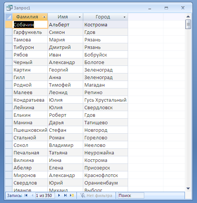The image size is (197, 203).
Task: Select the cell Ораниенбаум
Action: coord(105,183)
